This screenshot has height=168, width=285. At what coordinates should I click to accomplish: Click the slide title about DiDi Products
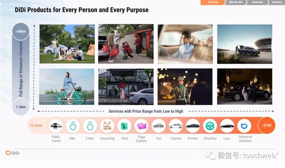pyautogui.click(x=81, y=10)
